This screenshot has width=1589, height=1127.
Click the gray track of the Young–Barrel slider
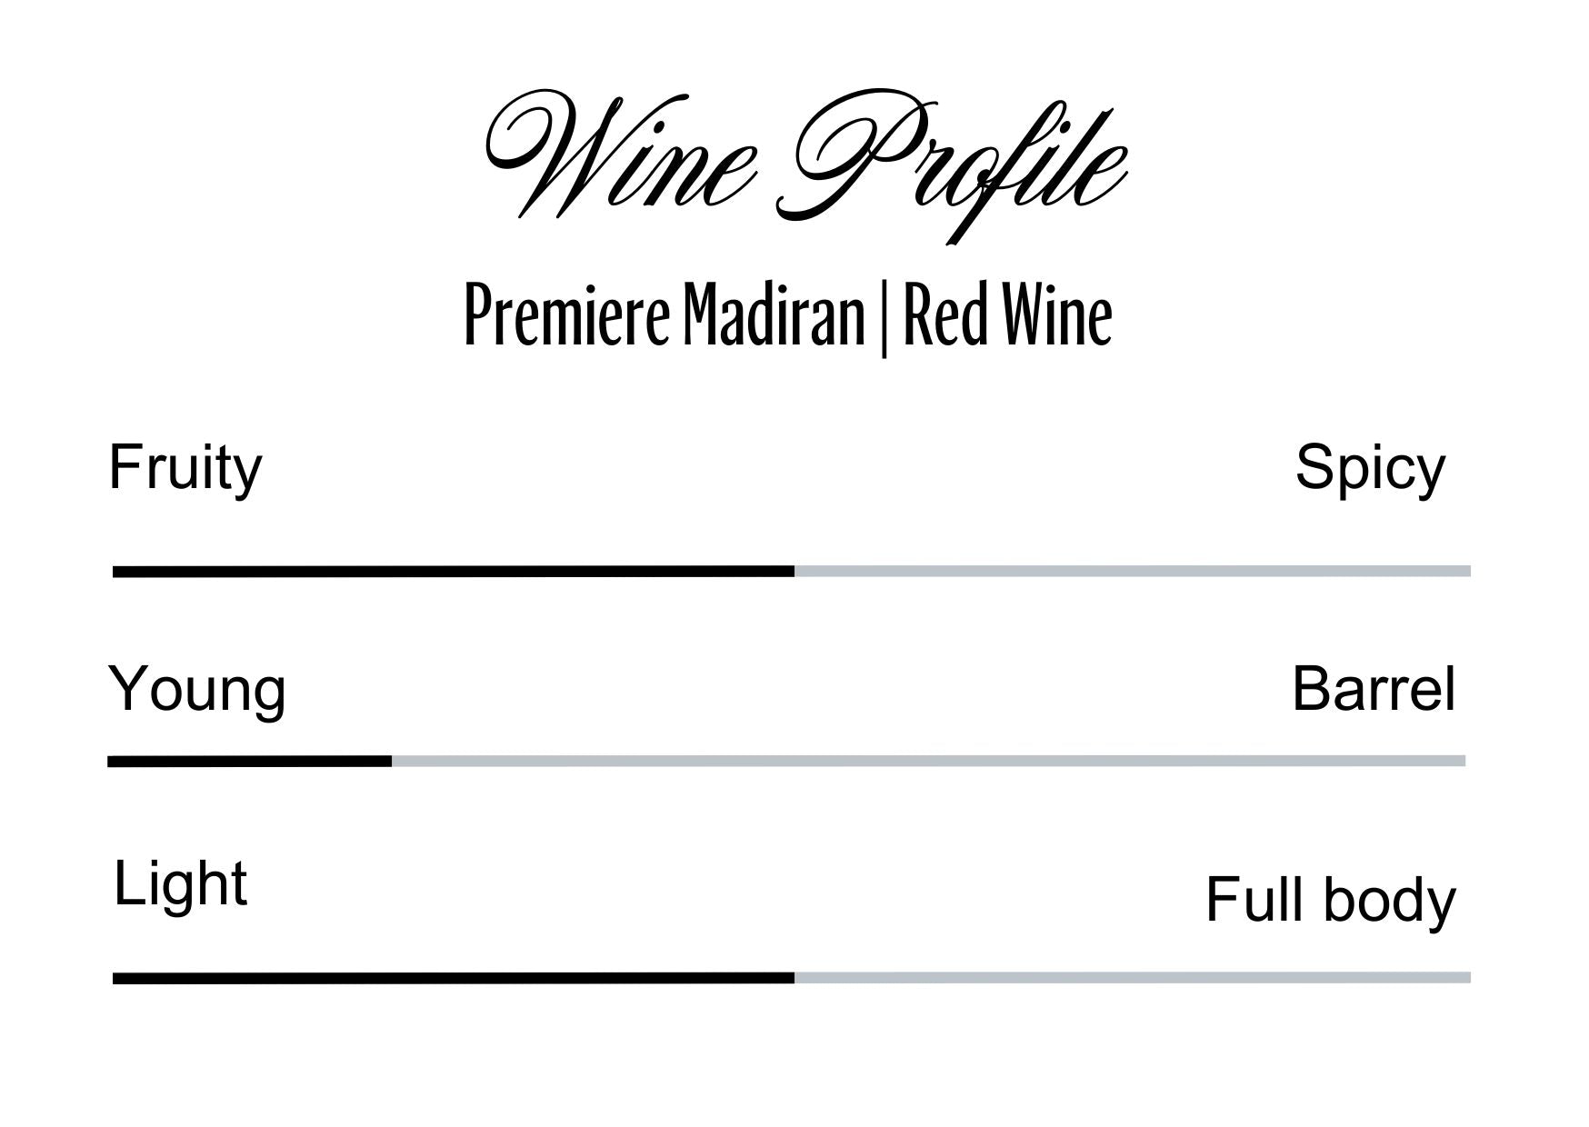(927, 761)
